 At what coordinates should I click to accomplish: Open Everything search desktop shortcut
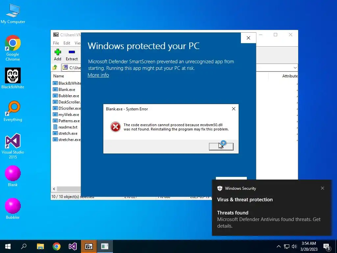[13, 111]
